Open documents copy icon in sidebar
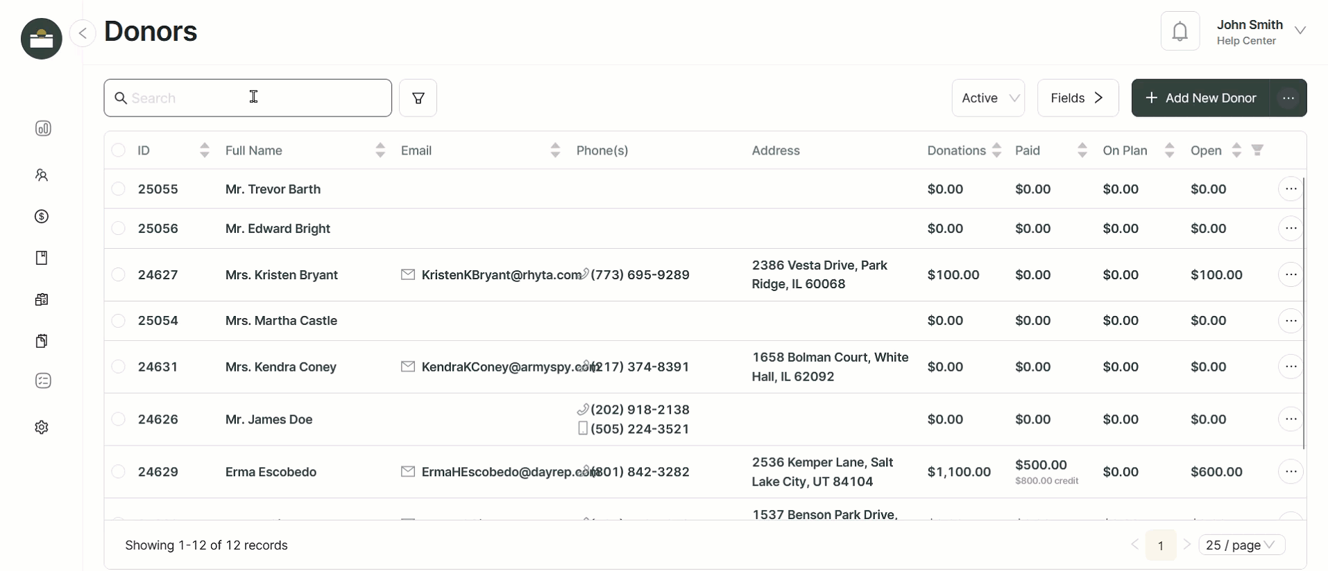 point(42,341)
